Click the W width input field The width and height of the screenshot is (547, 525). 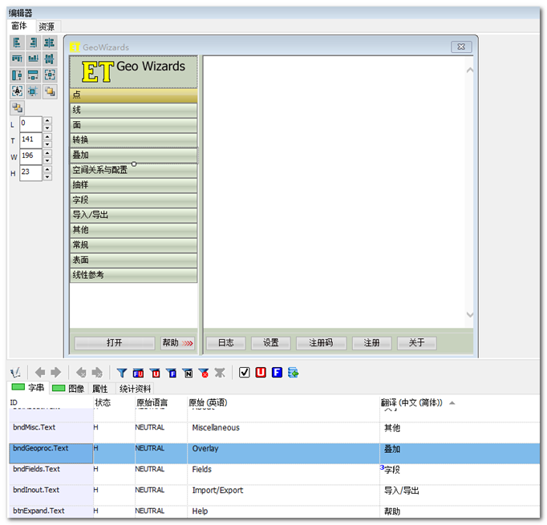(30, 156)
